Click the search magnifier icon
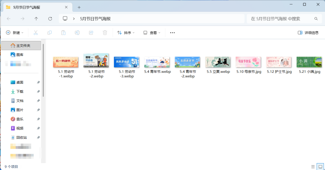 tap(316, 19)
